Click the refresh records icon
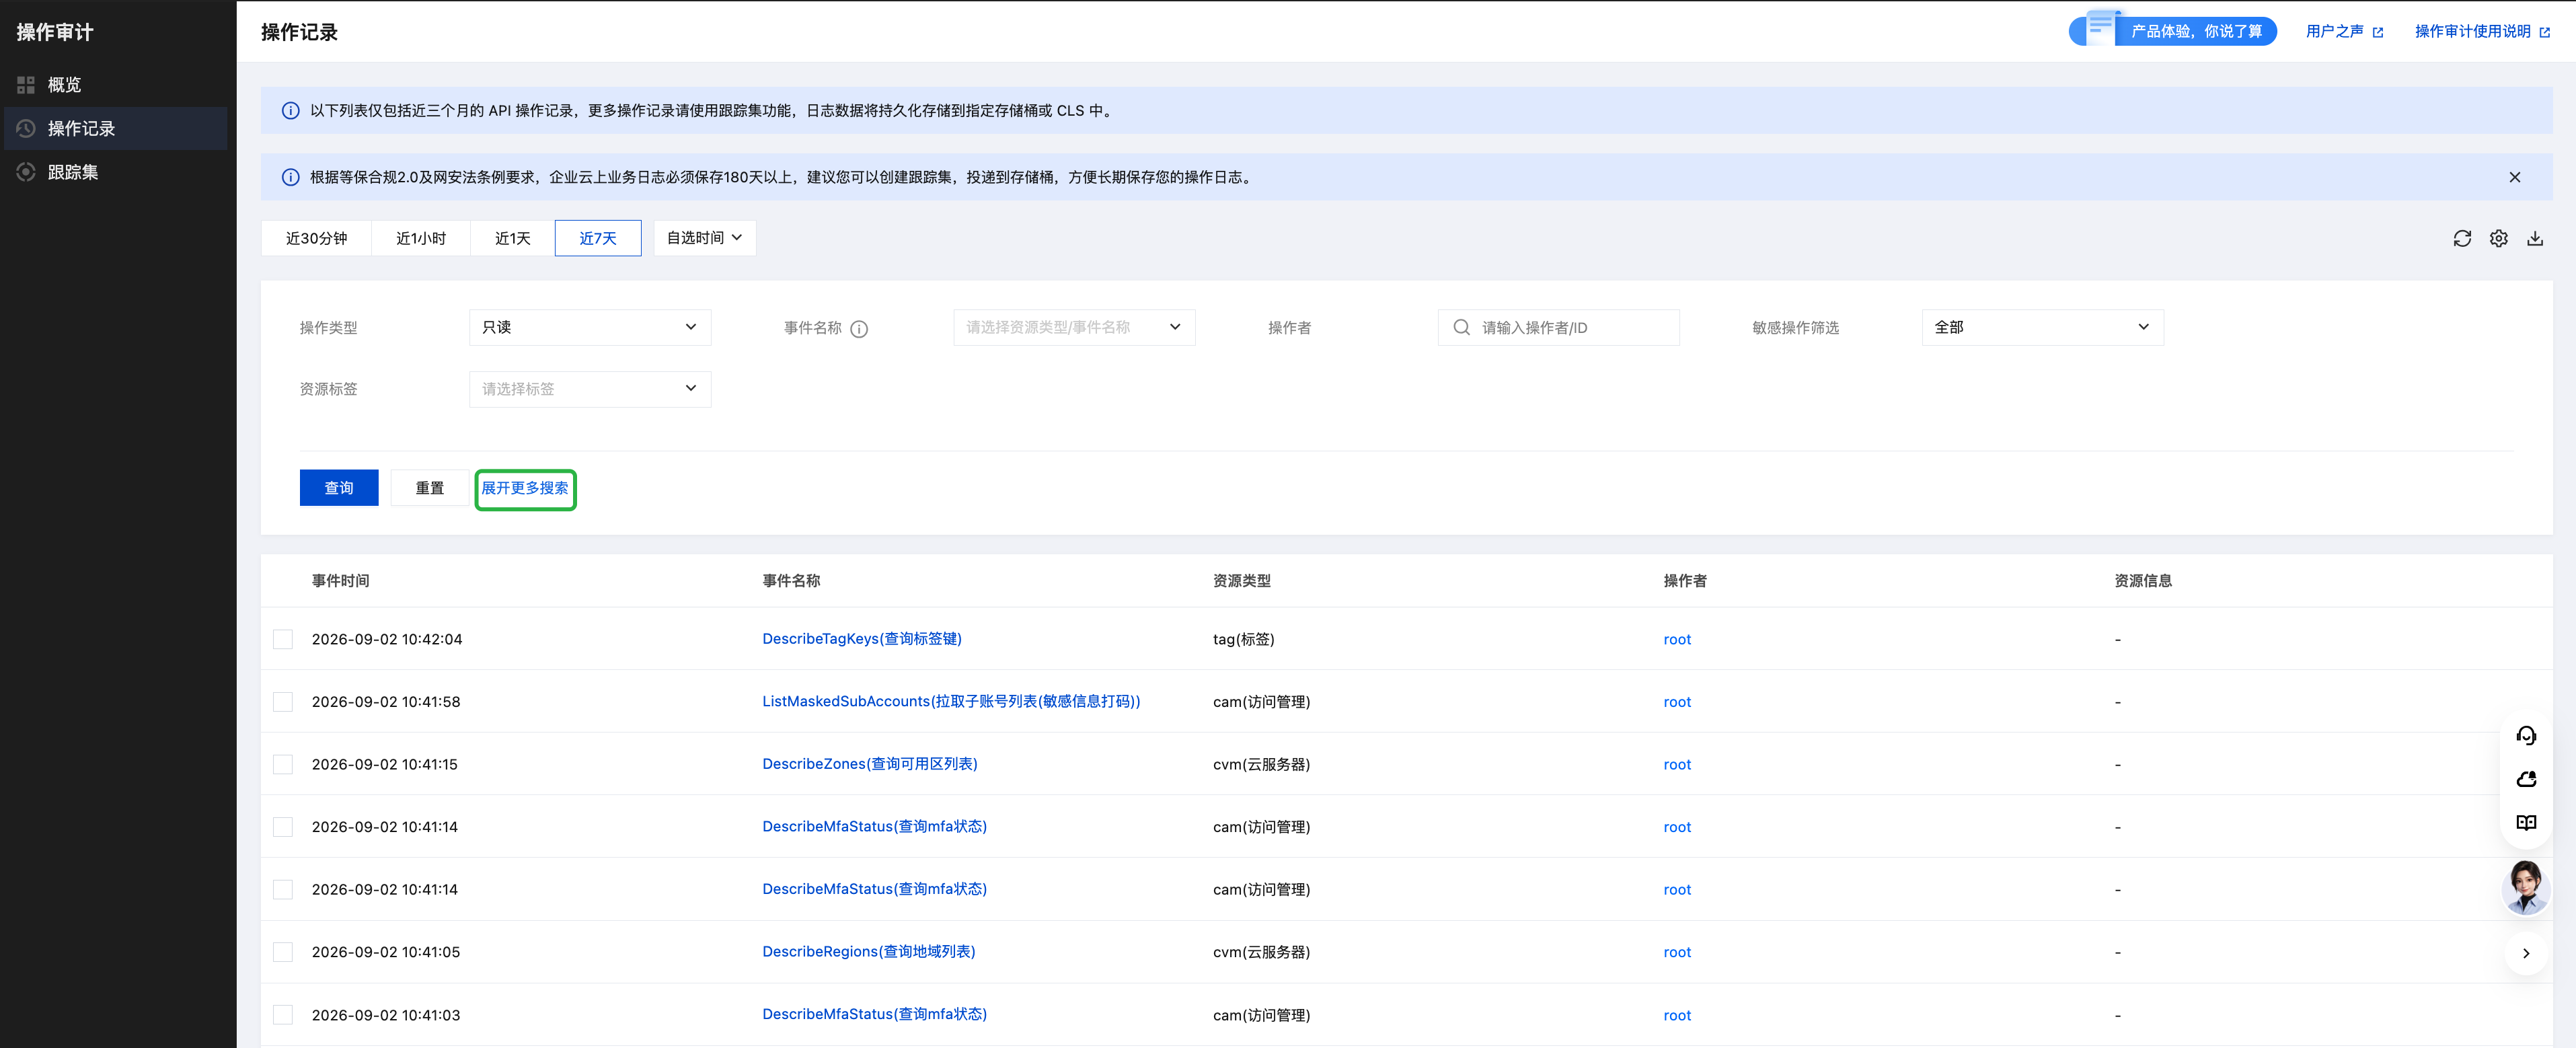 tap(2462, 238)
